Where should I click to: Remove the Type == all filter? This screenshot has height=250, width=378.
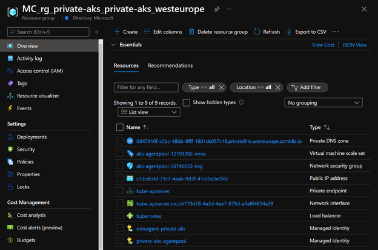[221, 87]
